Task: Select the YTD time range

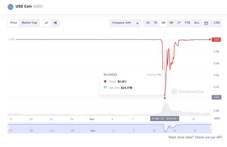Action: (x=187, y=23)
